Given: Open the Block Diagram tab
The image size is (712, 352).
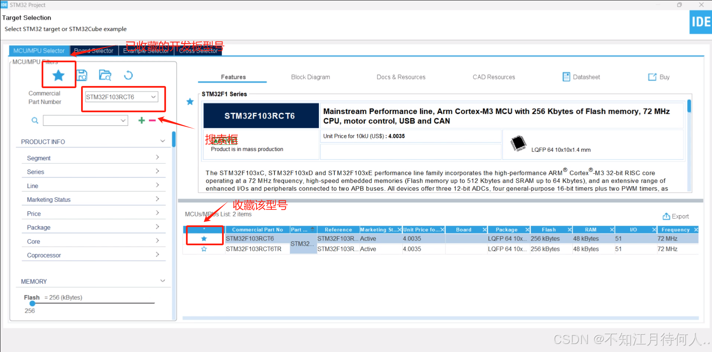Looking at the screenshot, I should coord(310,77).
